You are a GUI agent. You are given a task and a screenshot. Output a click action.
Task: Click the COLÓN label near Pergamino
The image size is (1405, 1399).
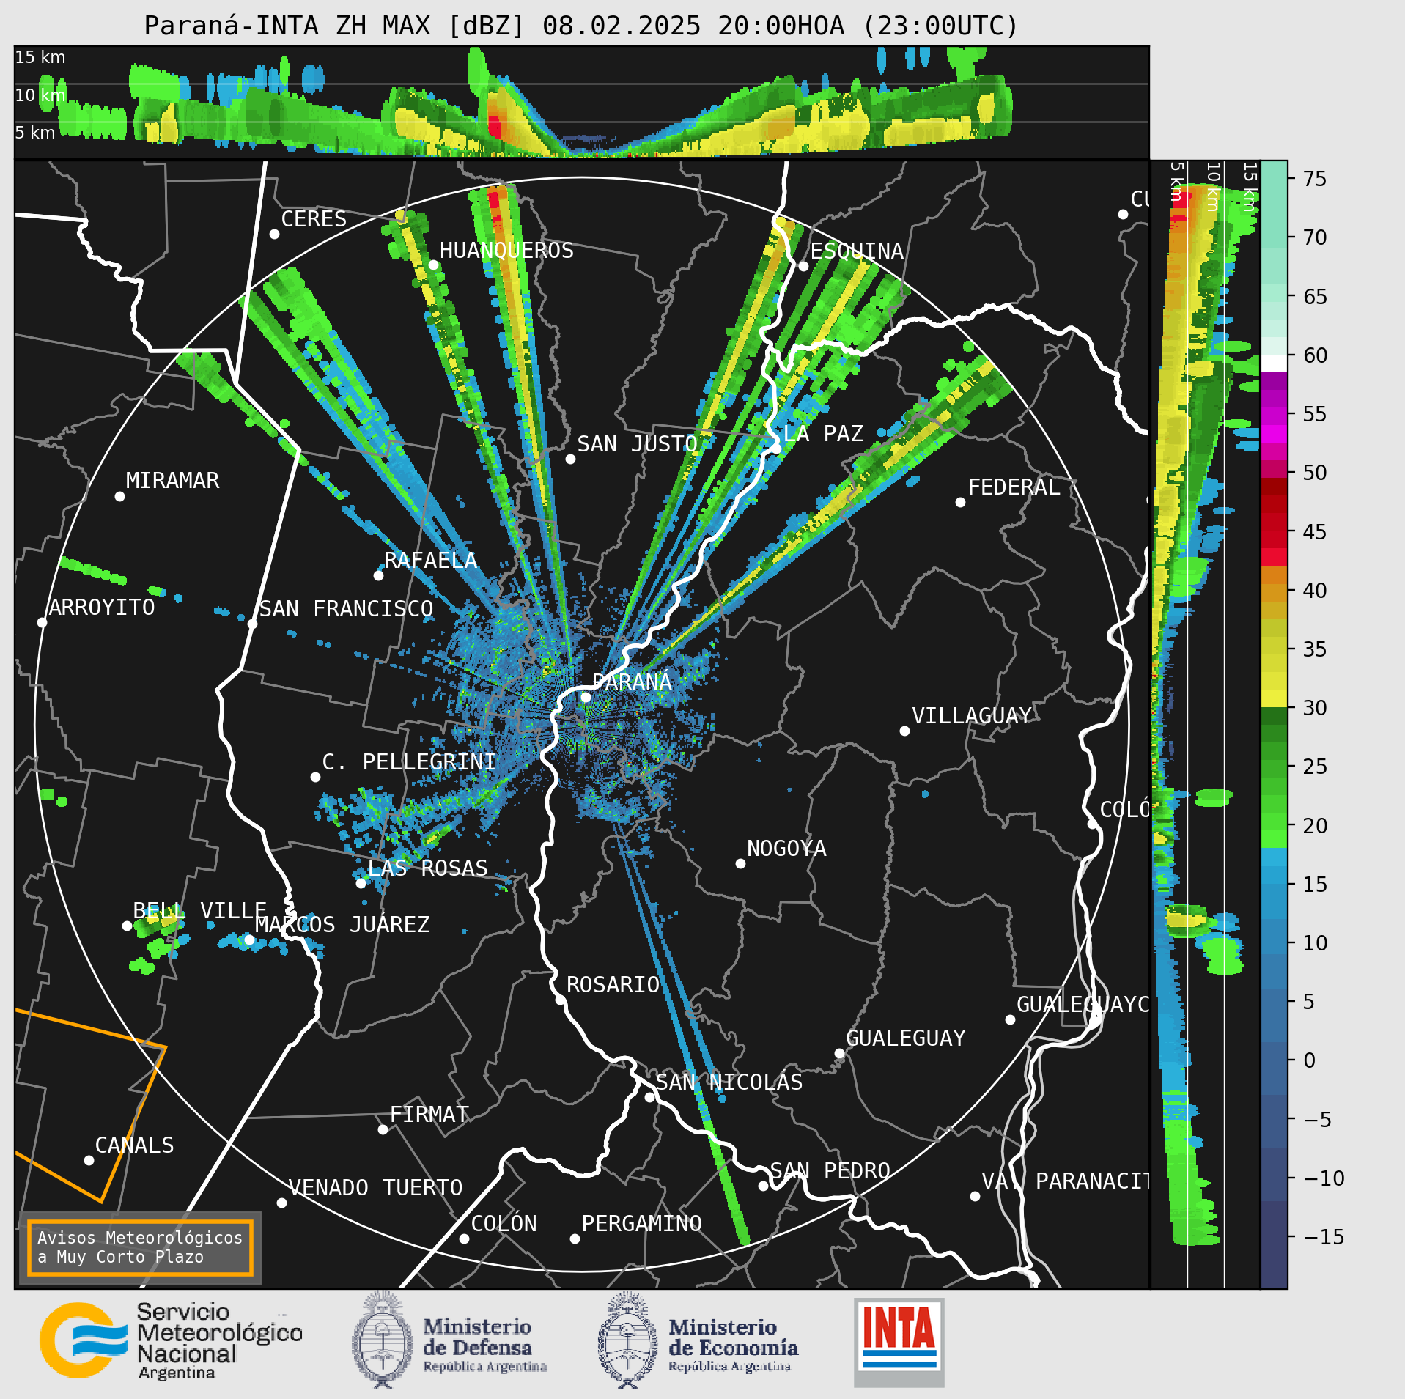coord(504,1223)
